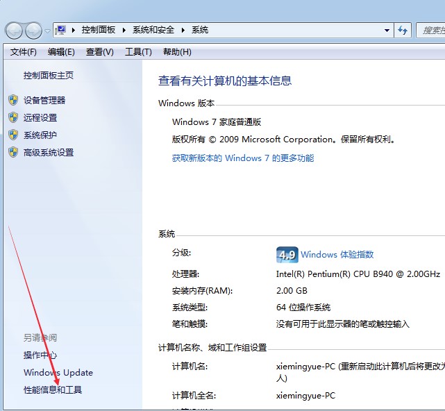Open the 文件(F) menu

[x=24, y=52]
